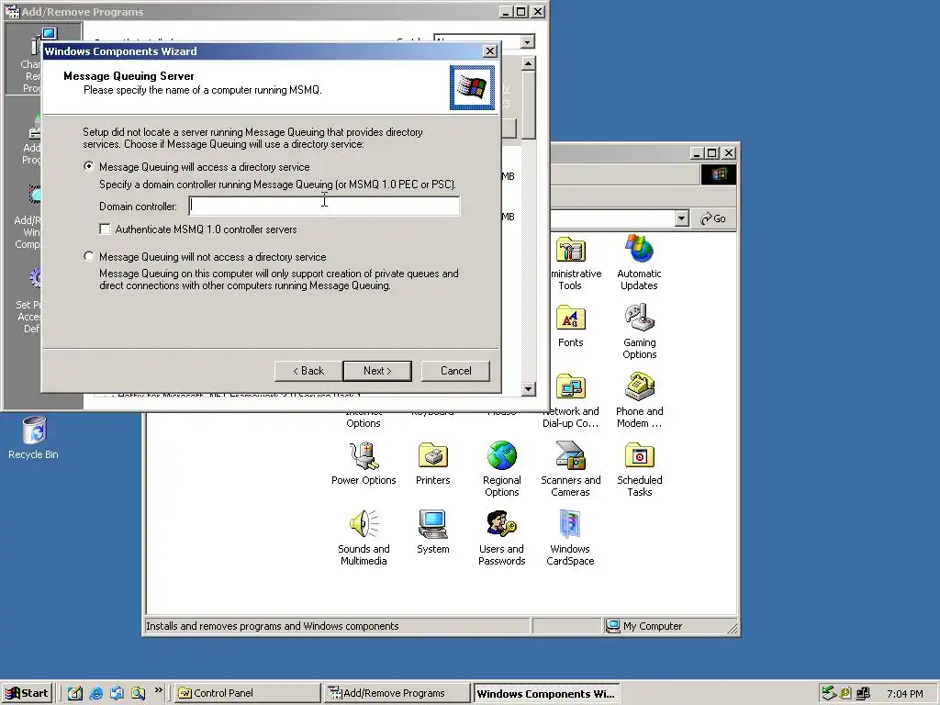
Task: Select the Recycle Bin desktop icon
Action: click(34, 438)
